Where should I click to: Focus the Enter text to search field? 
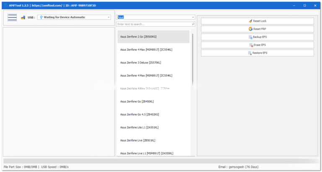pos(156,24)
